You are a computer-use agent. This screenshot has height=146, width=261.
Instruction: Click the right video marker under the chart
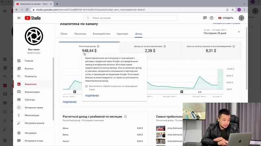(181, 92)
